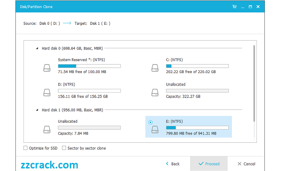Click the 'System Reserved *: (NTFS)' label
Image resolution: width=300 pixels, height=171 pixels.
(81, 60)
